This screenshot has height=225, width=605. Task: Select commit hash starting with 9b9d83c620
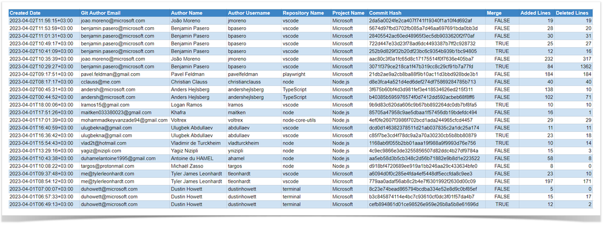(423, 105)
